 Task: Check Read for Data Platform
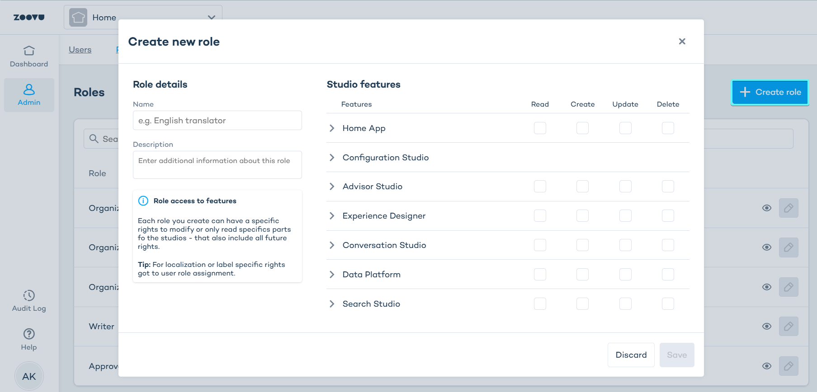coord(540,275)
